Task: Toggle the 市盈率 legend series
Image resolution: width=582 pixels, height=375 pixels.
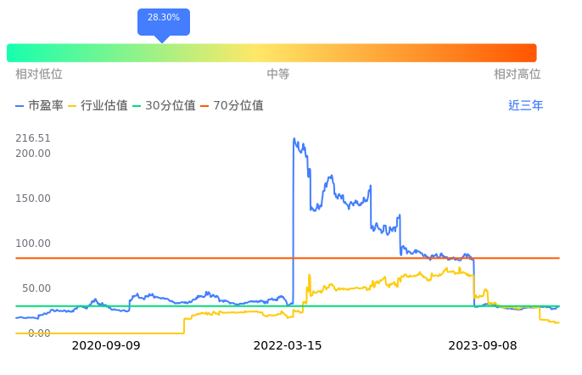Action: pos(39,106)
